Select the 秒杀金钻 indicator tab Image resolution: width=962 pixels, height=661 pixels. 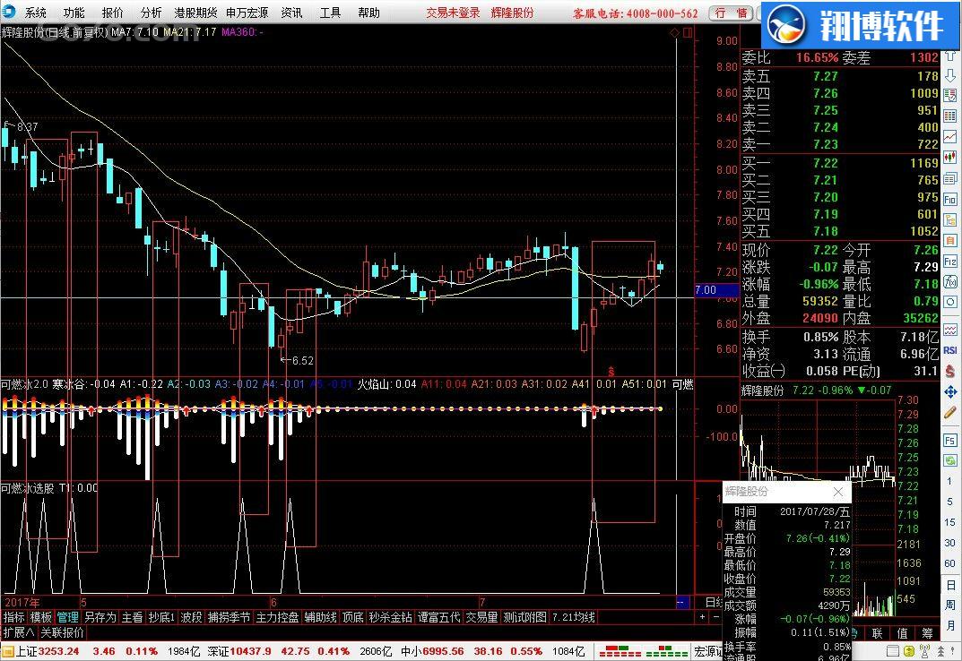pyautogui.click(x=390, y=617)
